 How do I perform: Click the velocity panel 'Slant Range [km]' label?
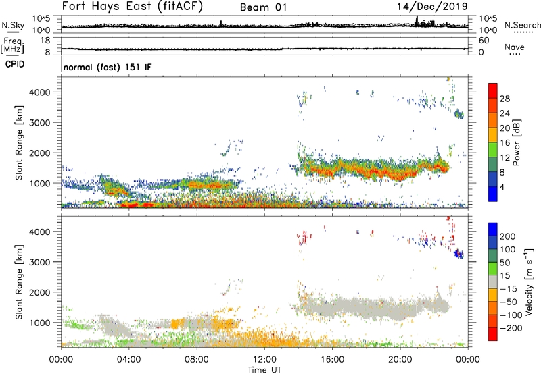click(19, 282)
